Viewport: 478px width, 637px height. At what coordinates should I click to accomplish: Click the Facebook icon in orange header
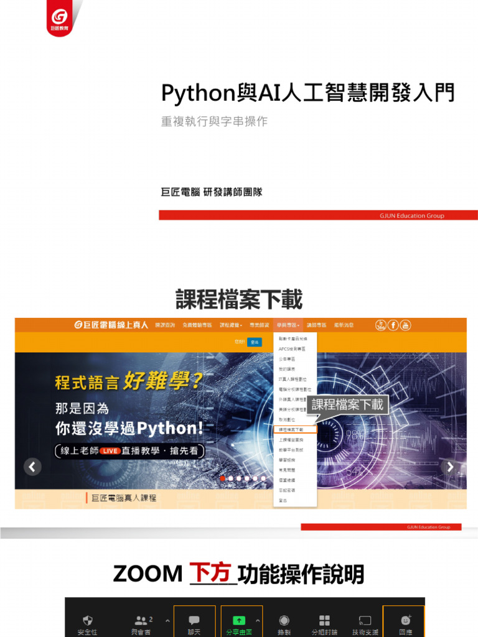point(393,325)
